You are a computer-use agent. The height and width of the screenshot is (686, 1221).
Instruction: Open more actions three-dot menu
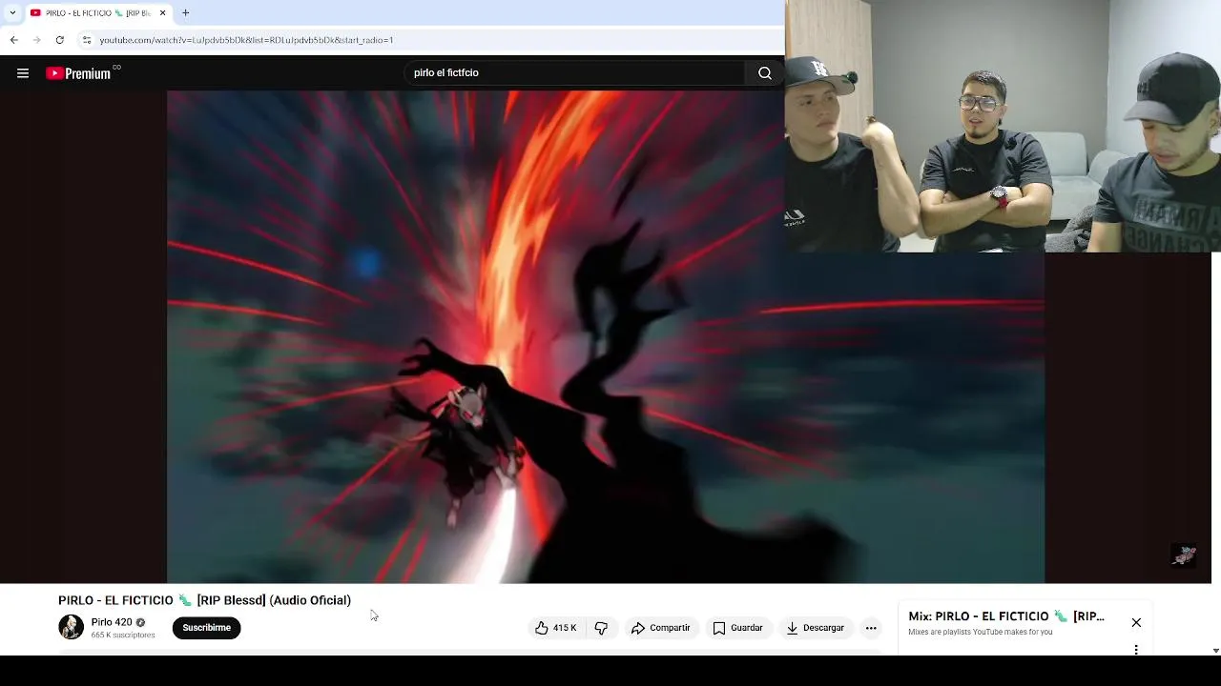coord(871,628)
